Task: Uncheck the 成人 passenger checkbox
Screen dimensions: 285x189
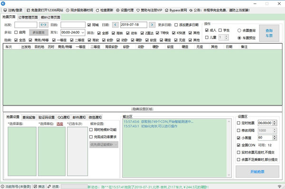Action: coord(207,30)
